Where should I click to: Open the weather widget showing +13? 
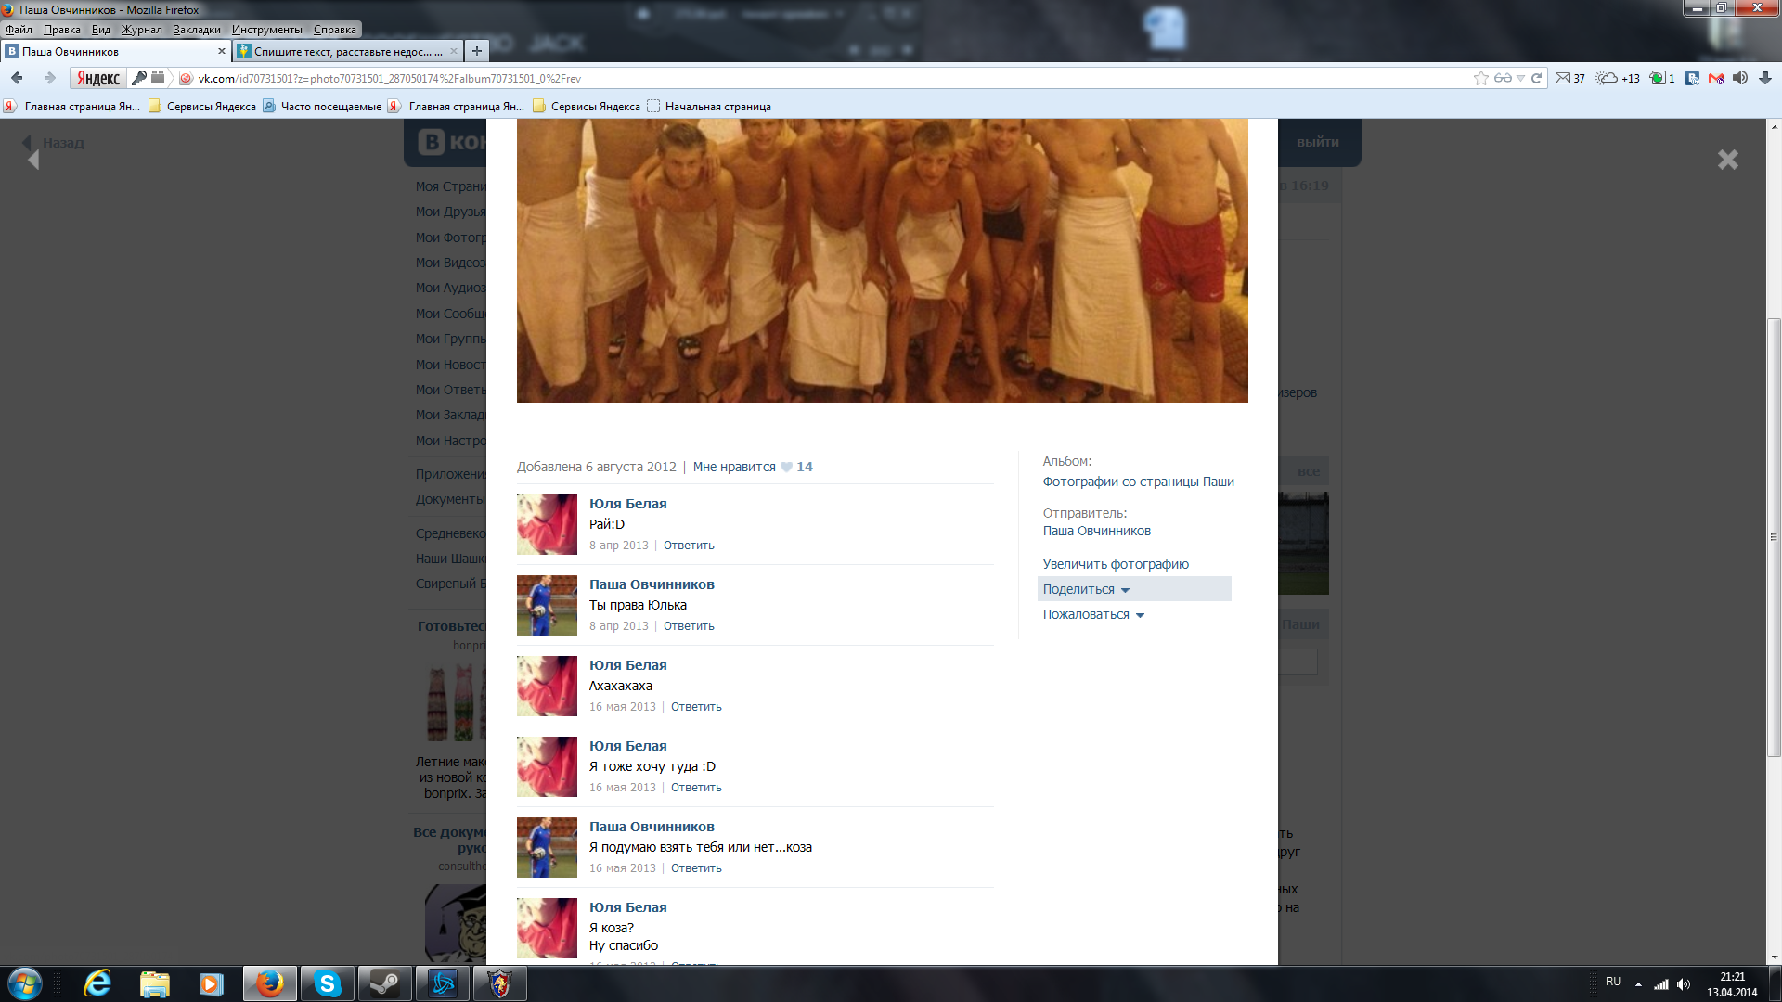point(1618,78)
